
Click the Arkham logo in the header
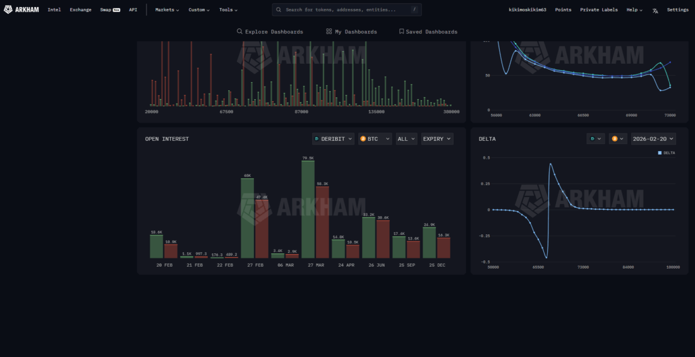pos(21,9)
